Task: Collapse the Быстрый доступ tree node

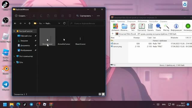Action: pyautogui.click(x=14, y=31)
